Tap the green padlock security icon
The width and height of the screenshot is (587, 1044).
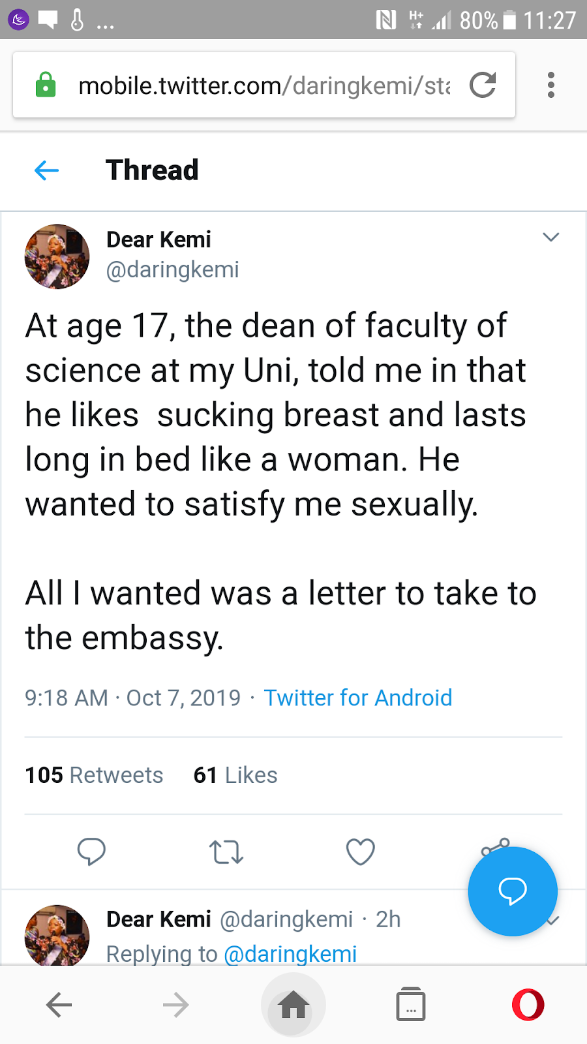click(46, 85)
